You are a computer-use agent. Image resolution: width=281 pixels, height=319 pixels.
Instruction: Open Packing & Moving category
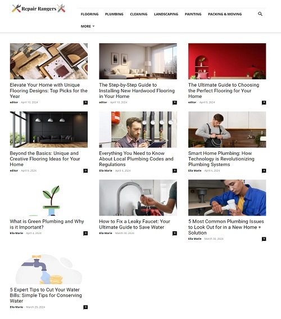tap(225, 14)
